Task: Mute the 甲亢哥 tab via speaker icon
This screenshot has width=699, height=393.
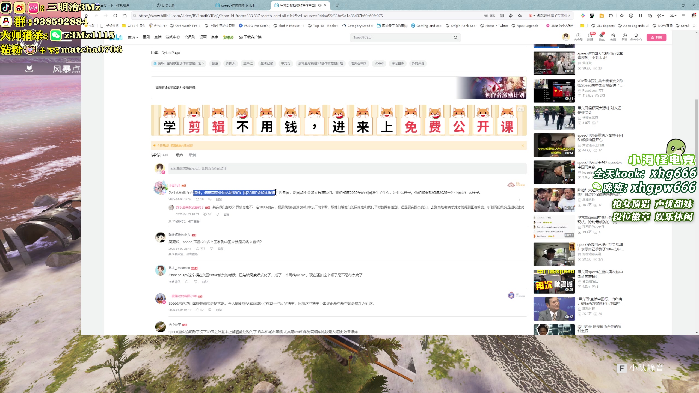Action: point(320,5)
